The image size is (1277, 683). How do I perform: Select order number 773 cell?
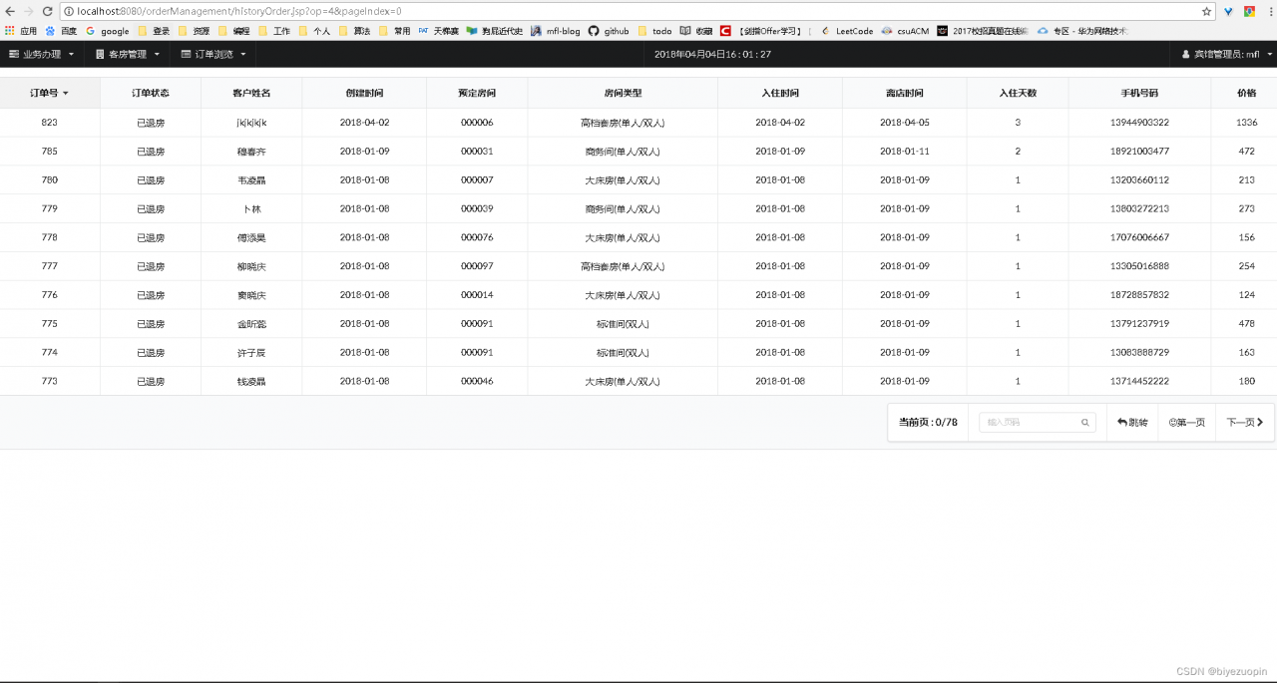[x=50, y=381]
